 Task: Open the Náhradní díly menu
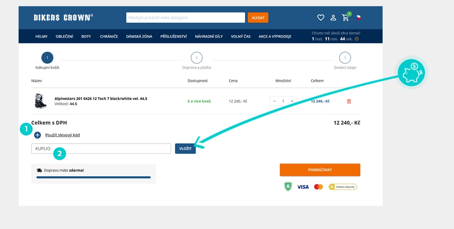(209, 36)
